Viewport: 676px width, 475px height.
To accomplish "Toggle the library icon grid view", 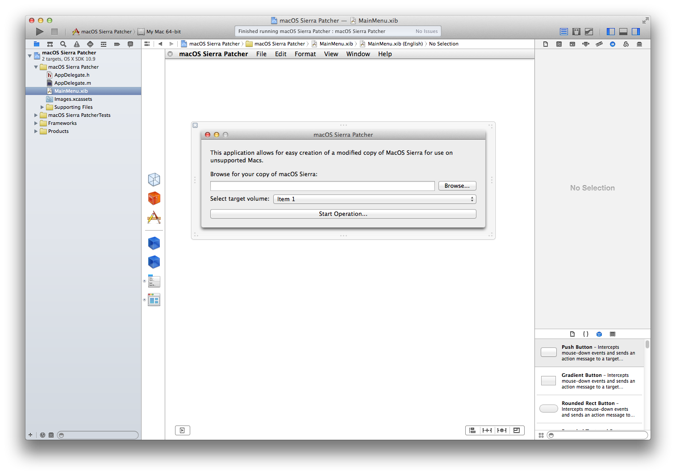I will [x=541, y=435].
